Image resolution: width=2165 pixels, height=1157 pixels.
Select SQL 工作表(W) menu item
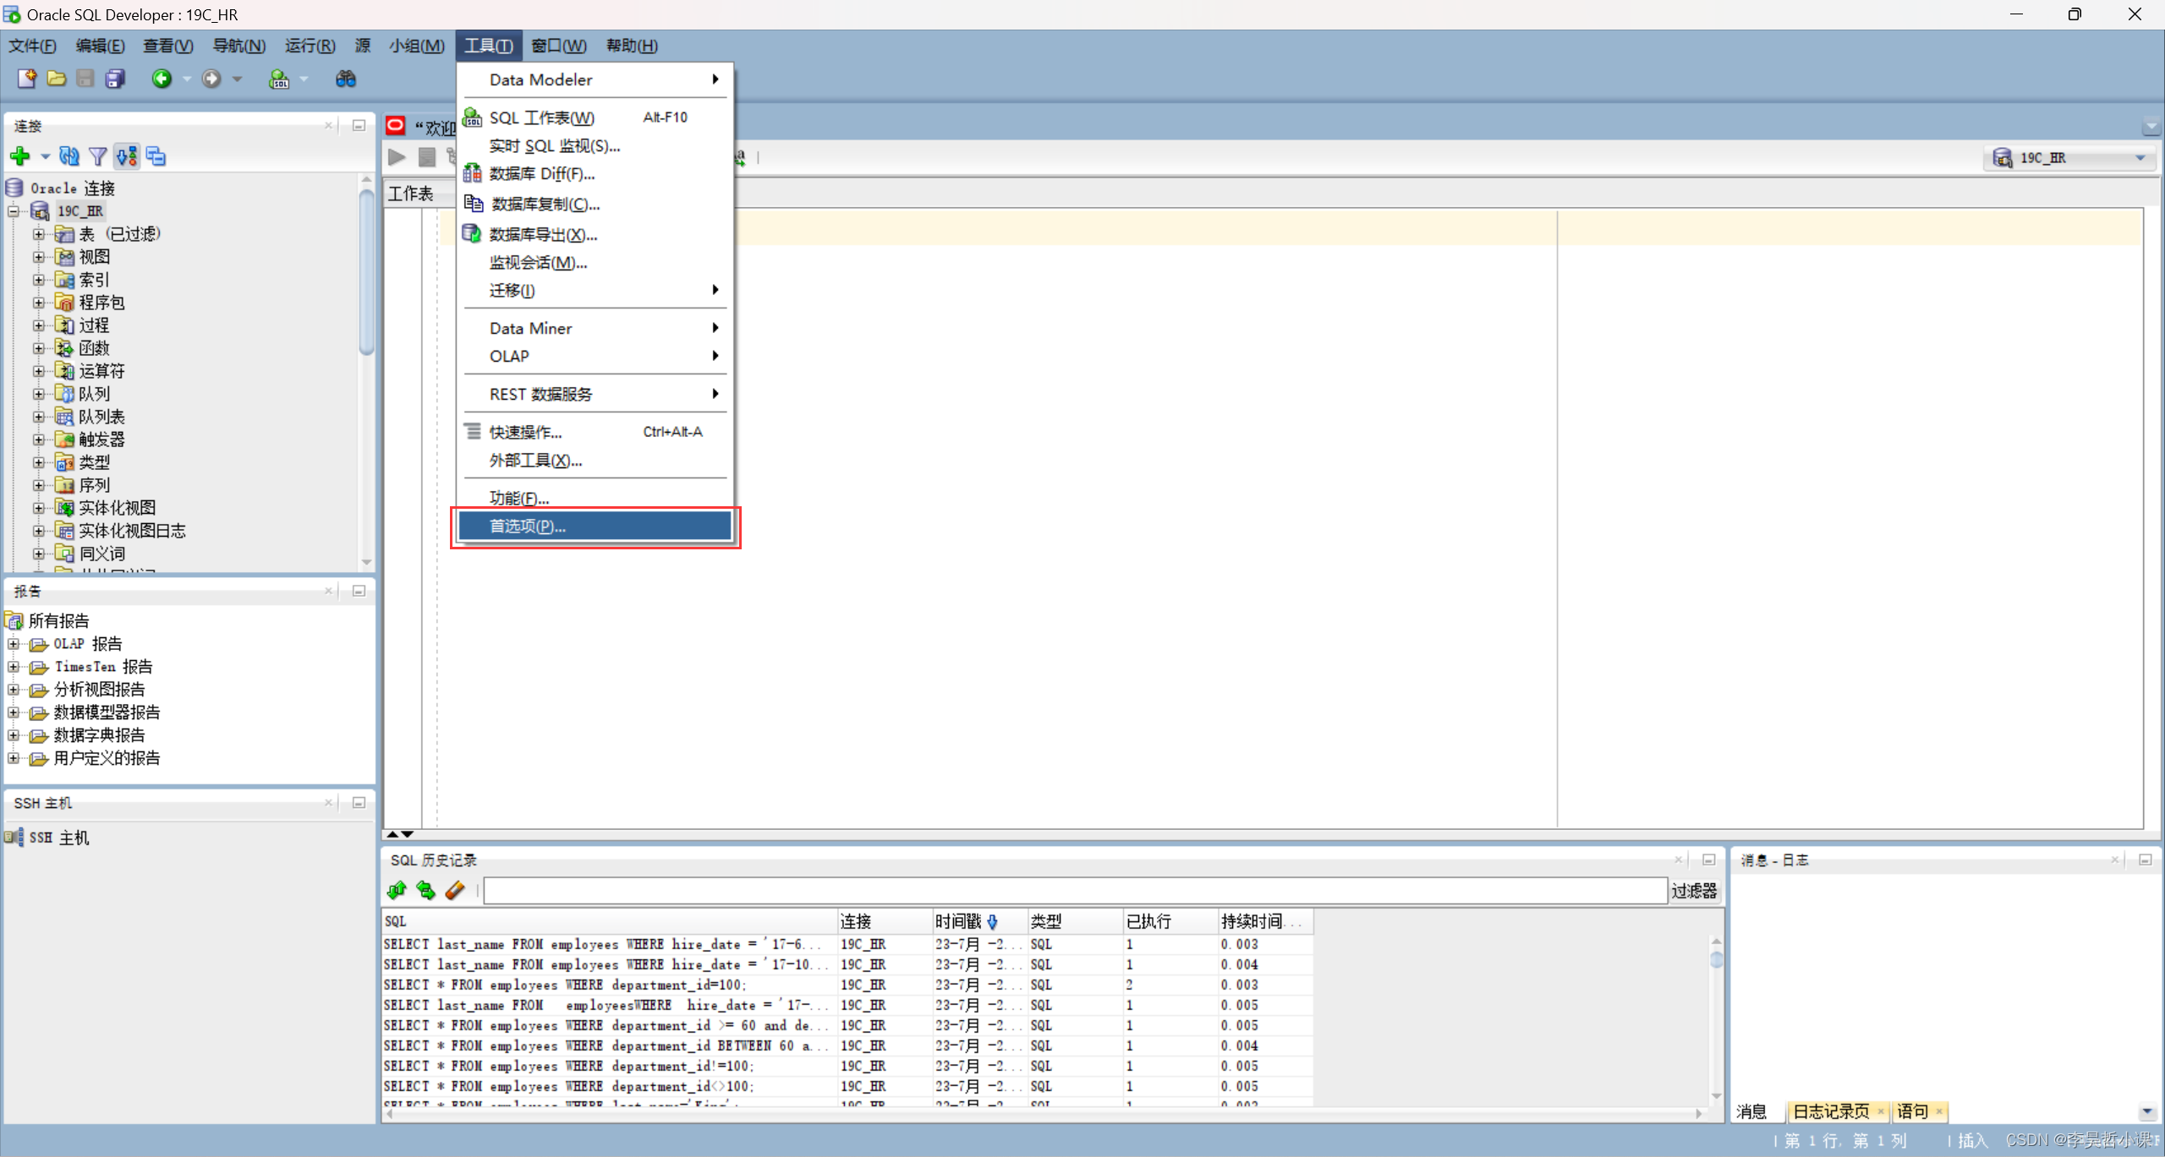tap(595, 117)
